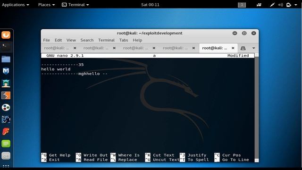Screen dimensions: 302x170
Task: Close the fourth root@kali tab
Action: [x=194, y=48]
